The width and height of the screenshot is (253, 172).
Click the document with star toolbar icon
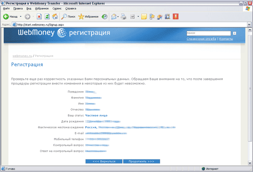coord(152,16)
